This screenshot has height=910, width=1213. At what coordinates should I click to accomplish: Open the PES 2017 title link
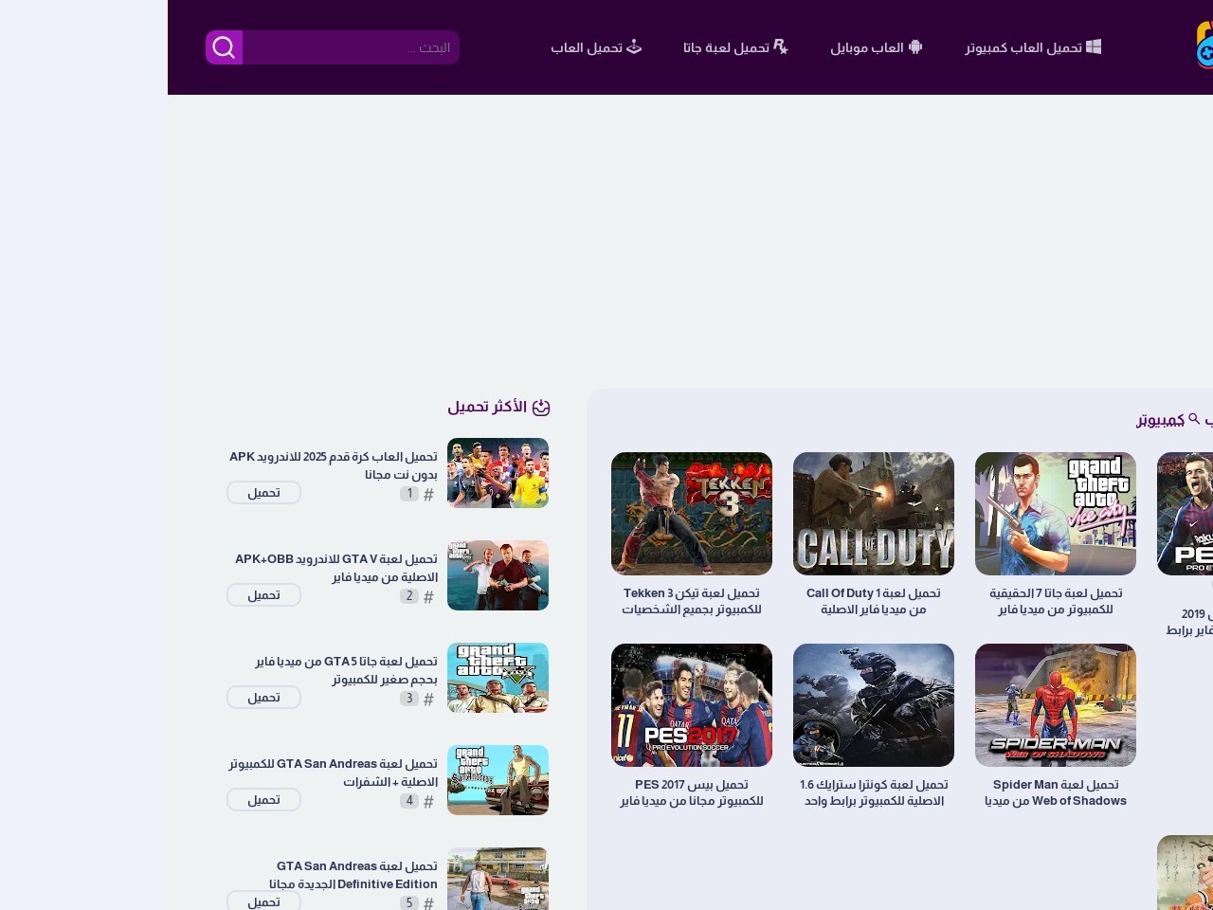pyautogui.click(x=692, y=792)
